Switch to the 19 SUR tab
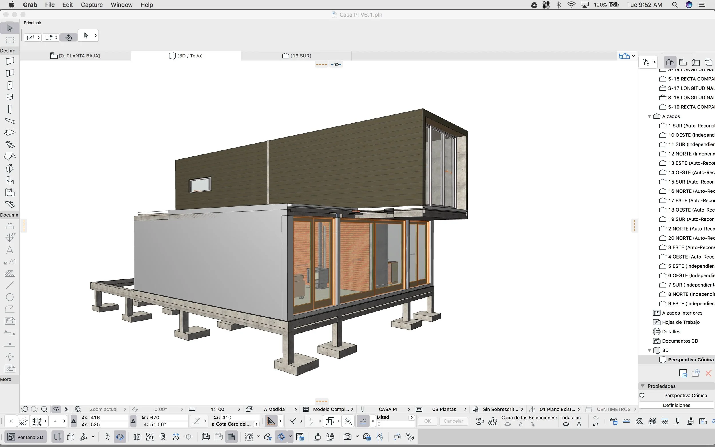 coord(297,56)
